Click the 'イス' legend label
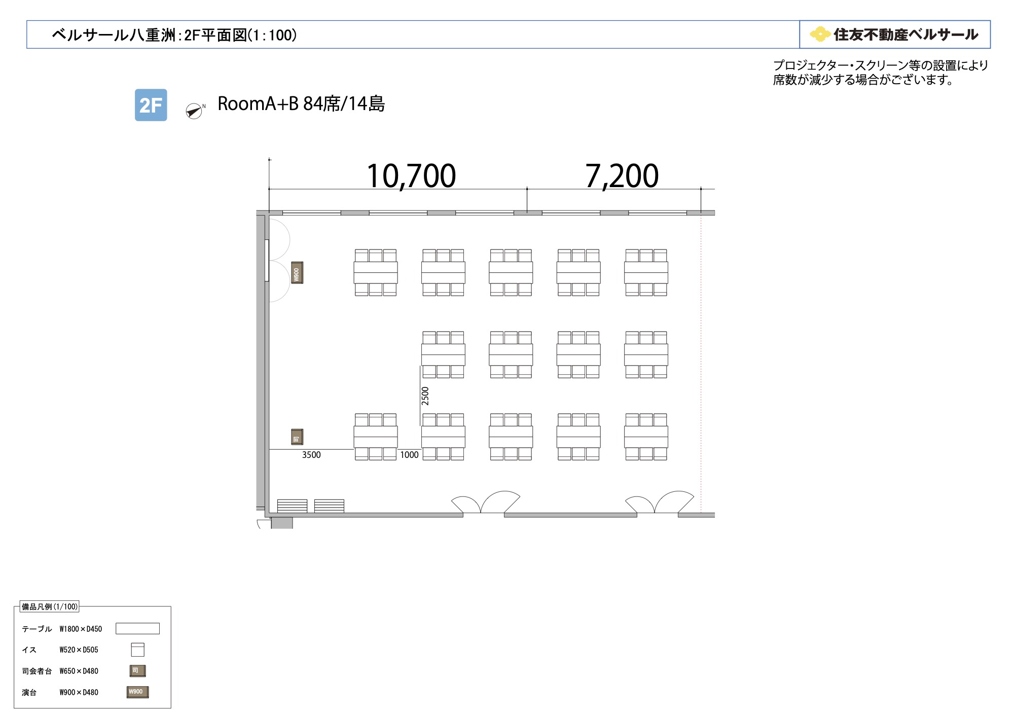1014x717 pixels. [x=29, y=650]
